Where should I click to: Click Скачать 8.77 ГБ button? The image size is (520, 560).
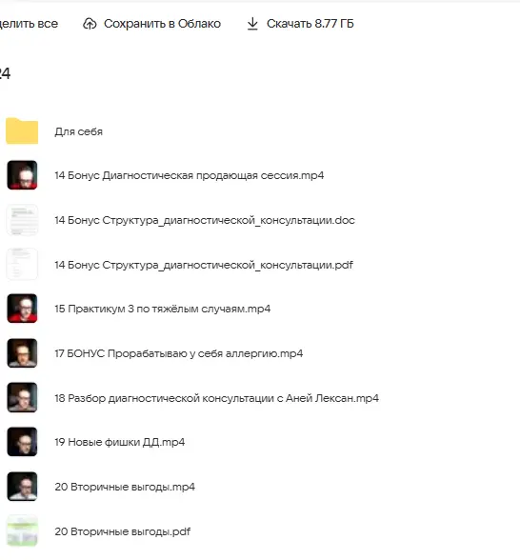coord(300,24)
